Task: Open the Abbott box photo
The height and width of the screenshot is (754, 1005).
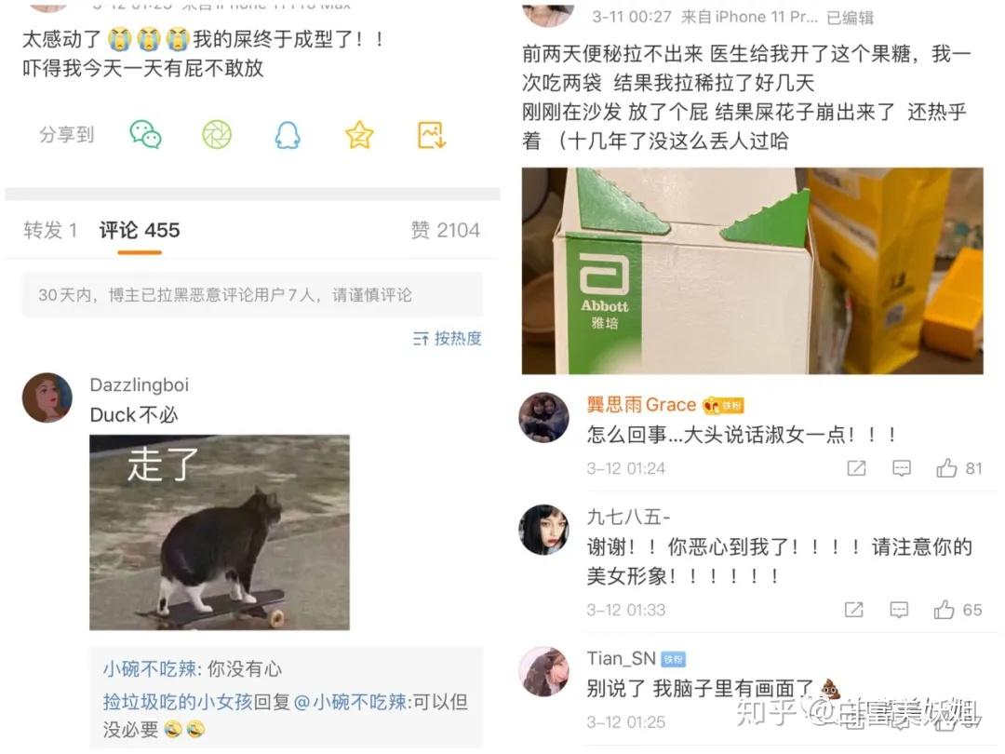Action: [752, 271]
